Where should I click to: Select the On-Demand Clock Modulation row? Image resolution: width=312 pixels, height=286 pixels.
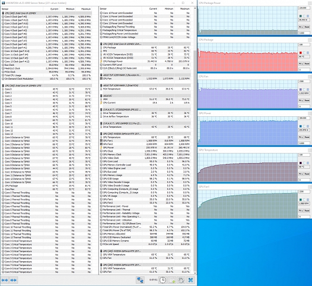pos(46,79)
